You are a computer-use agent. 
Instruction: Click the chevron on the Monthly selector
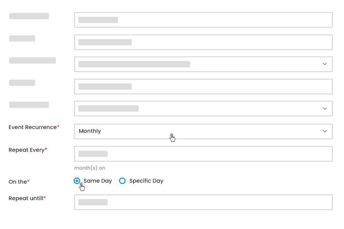click(324, 131)
